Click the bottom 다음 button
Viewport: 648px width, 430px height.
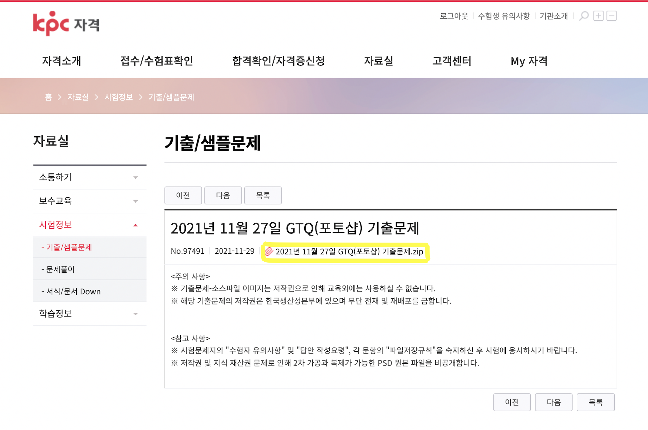point(554,402)
